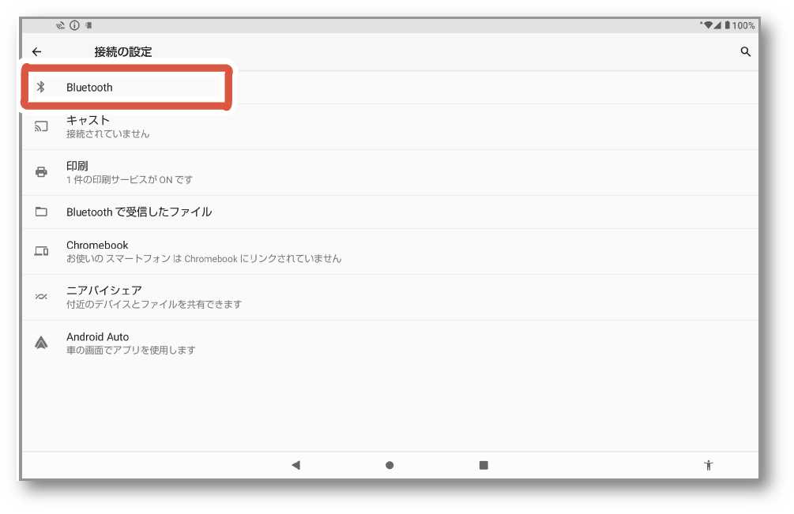Tap the cast screen icon
Screen dimensions: 794x514
coord(41,126)
